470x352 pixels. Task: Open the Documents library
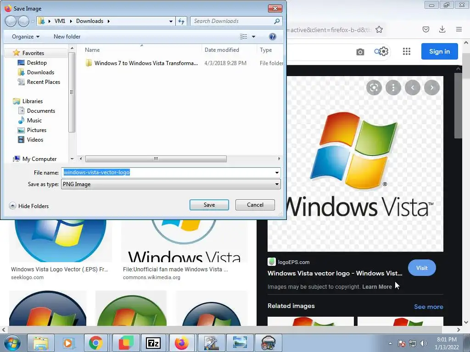[41, 111]
